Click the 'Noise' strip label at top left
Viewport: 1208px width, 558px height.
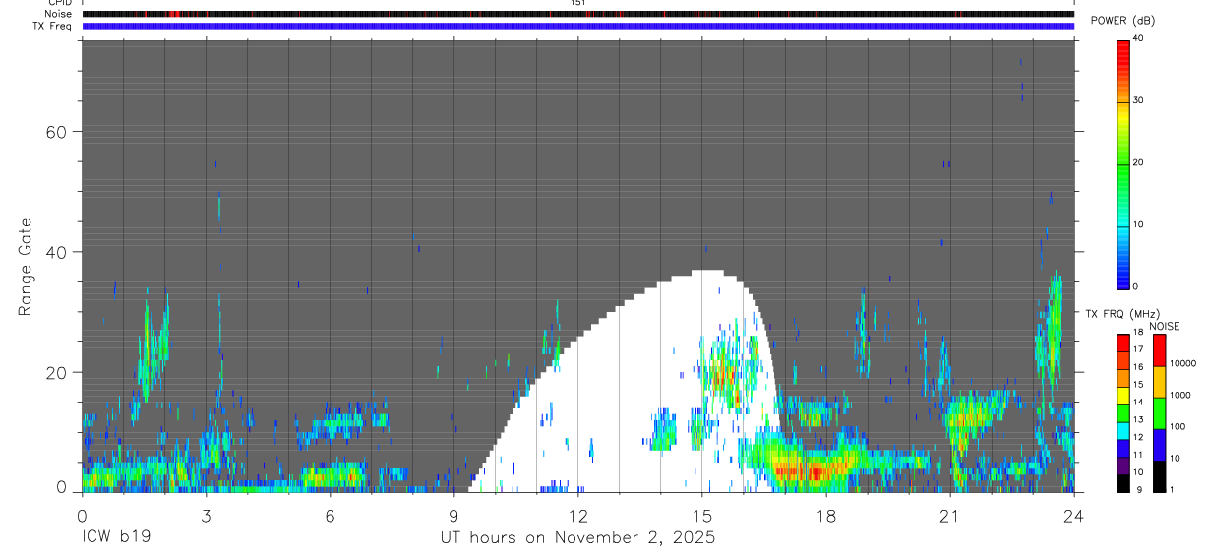tap(60, 14)
